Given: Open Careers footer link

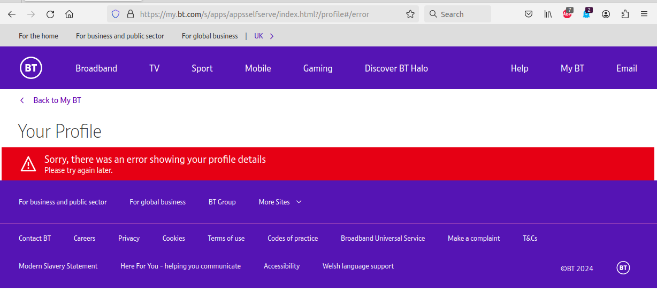Looking at the screenshot, I should pyautogui.click(x=85, y=238).
